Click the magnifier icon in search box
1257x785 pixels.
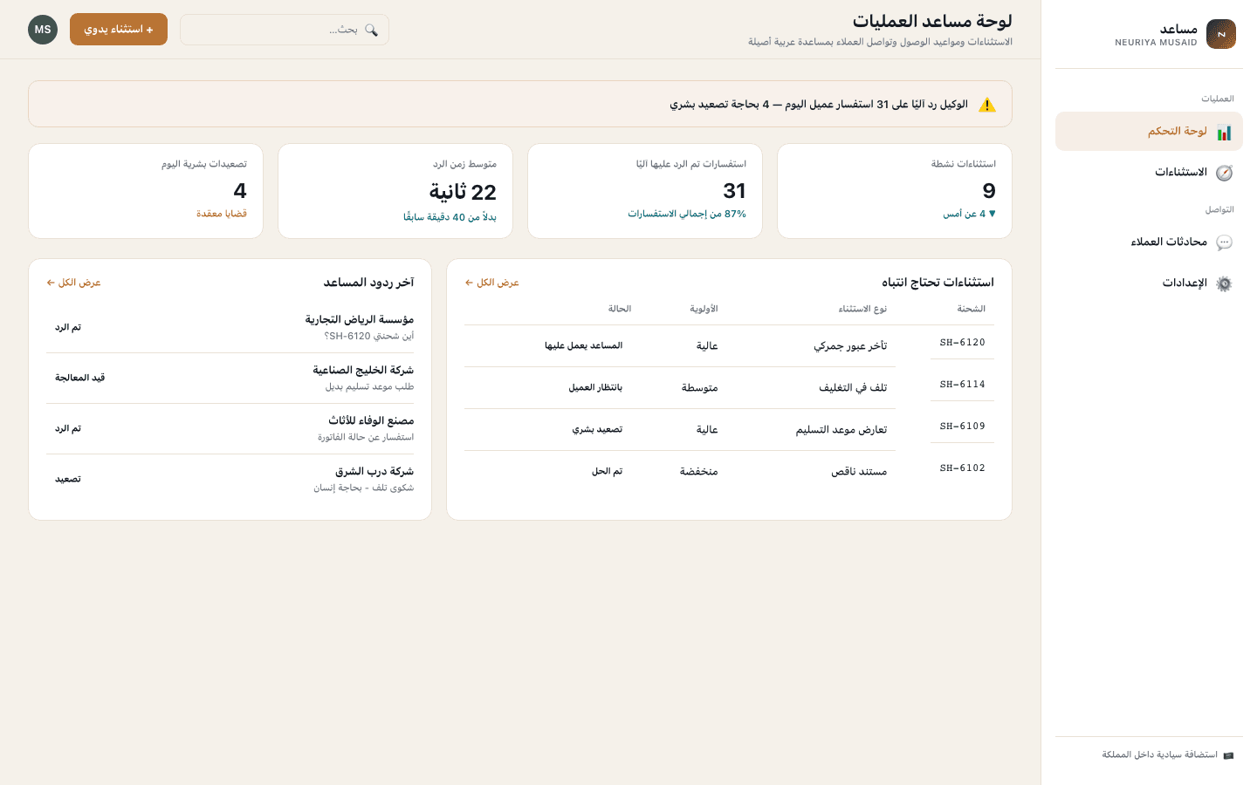coord(371,30)
